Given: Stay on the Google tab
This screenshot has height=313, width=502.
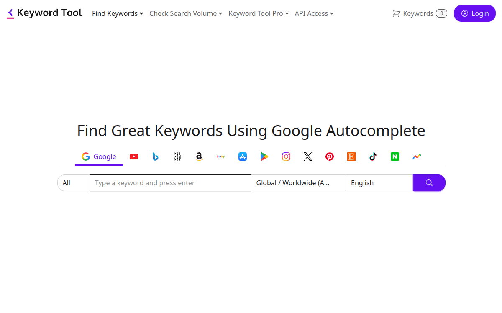Looking at the screenshot, I should pyautogui.click(x=99, y=156).
